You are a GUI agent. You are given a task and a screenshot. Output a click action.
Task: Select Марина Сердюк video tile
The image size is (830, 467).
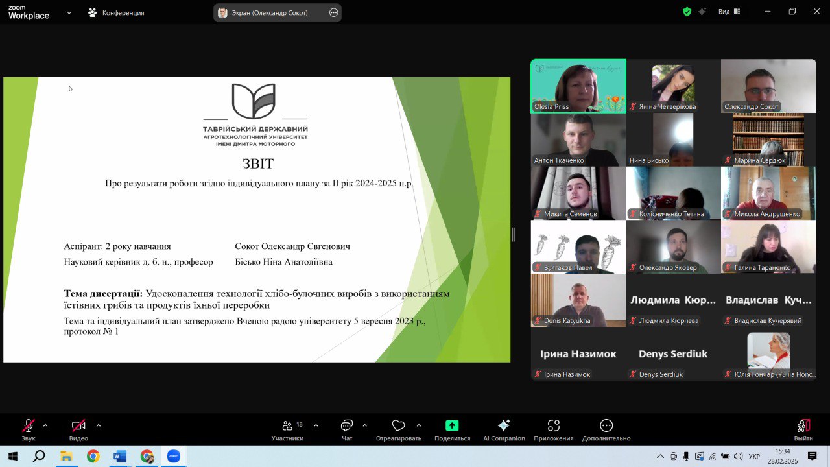[768, 139]
